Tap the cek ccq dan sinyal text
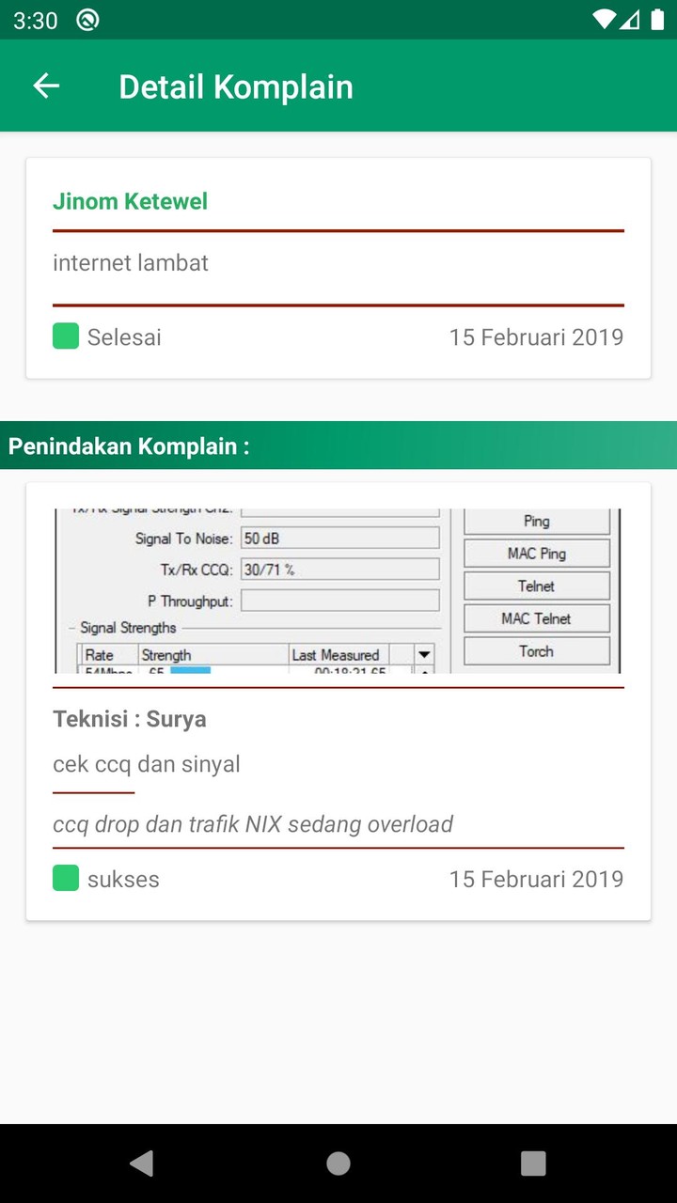This screenshot has height=1203, width=677. click(x=147, y=764)
